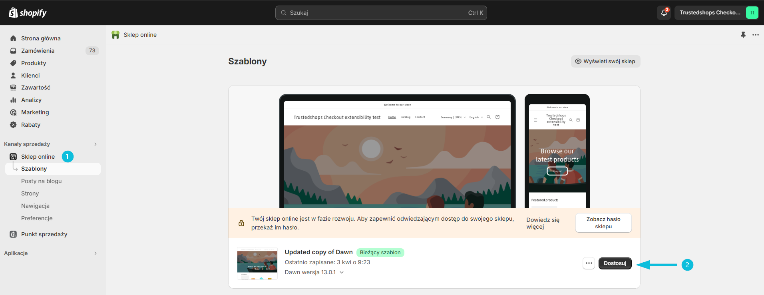Select Nawigacja in the sidebar
The image size is (764, 295).
click(35, 206)
